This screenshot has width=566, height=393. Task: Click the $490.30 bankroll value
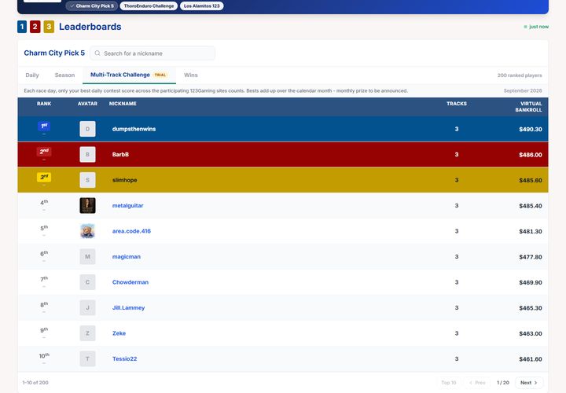531,129
